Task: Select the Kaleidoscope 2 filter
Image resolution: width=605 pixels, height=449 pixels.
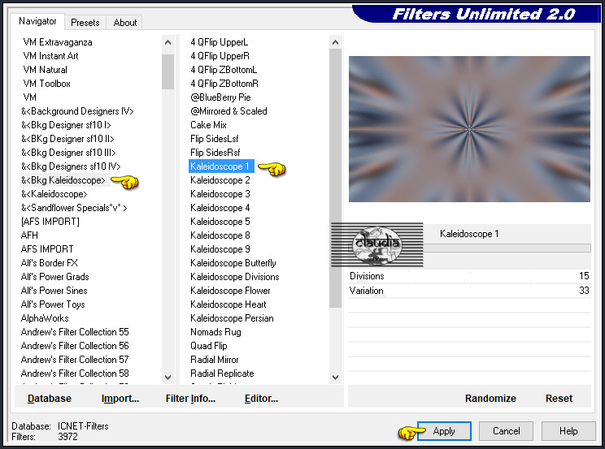Action: click(x=220, y=180)
